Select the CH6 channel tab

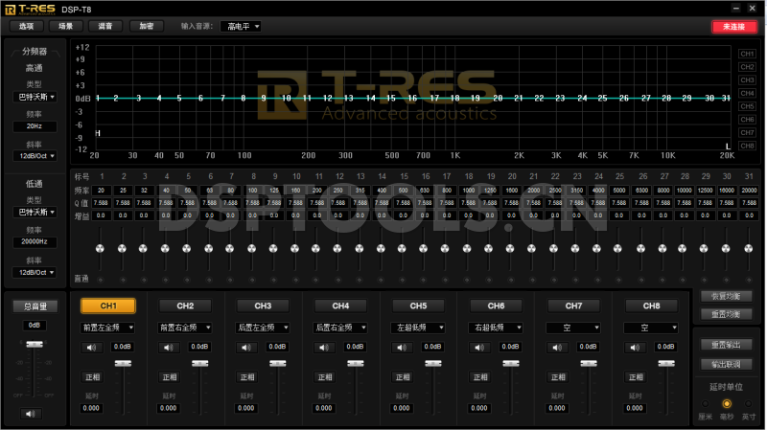point(496,306)
